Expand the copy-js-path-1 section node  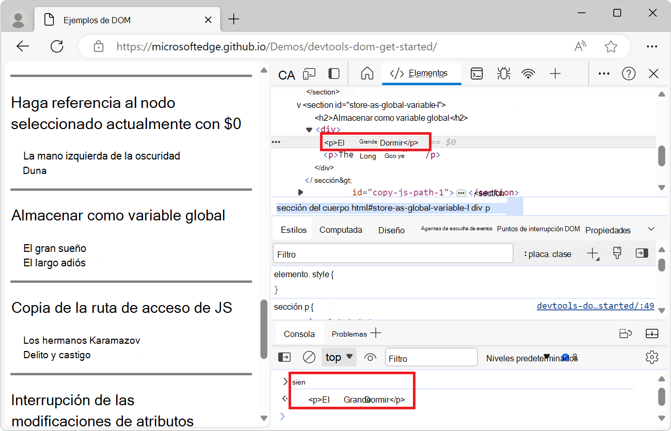[x=300, y=192]
